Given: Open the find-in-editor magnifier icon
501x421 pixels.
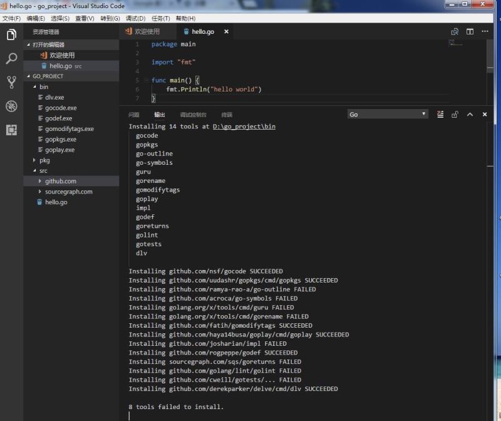Looking at the screenshot, I should point(455,31).
